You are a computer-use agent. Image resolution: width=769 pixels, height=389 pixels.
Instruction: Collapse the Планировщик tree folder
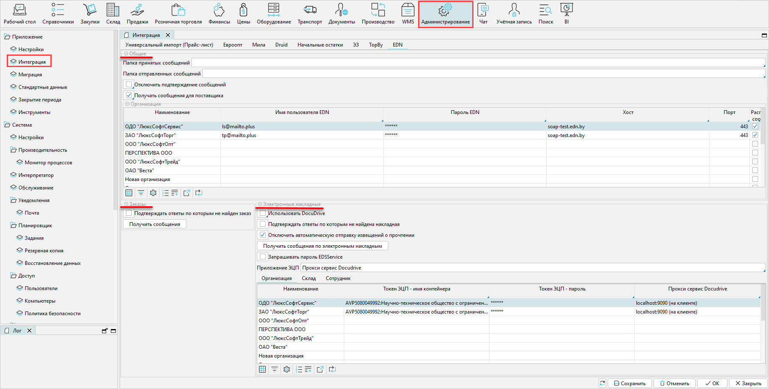13,226
